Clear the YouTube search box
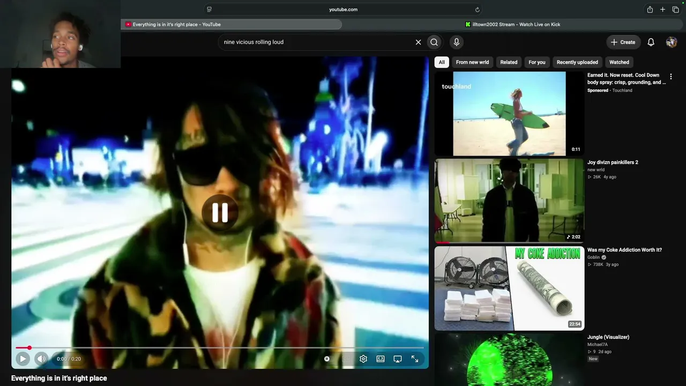686x386 pixels. (x=419, y=42)
